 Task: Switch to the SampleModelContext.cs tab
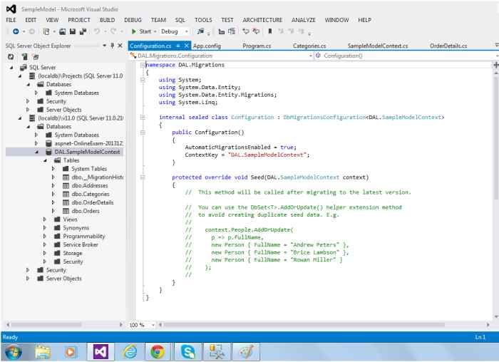point(377,46)
